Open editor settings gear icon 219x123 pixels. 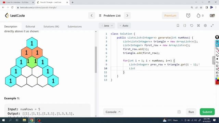[205, 26]
